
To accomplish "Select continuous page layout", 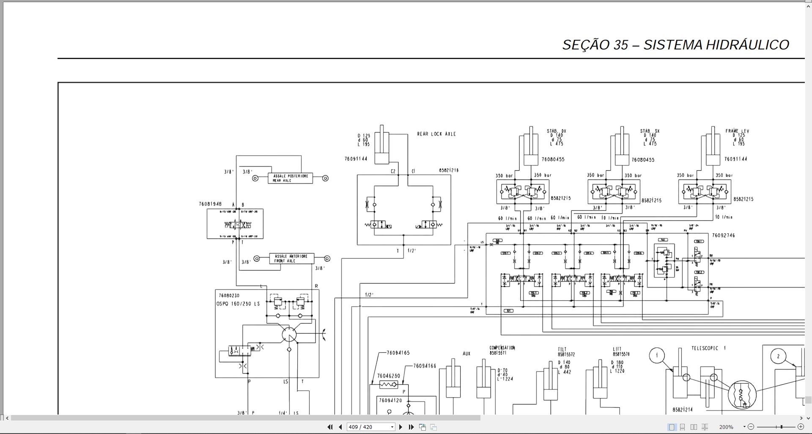I will coord(682,427).
